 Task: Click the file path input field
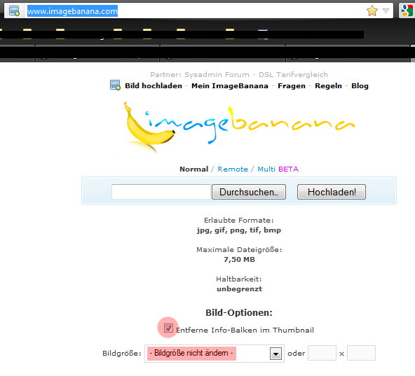click(x=161, y=192)
